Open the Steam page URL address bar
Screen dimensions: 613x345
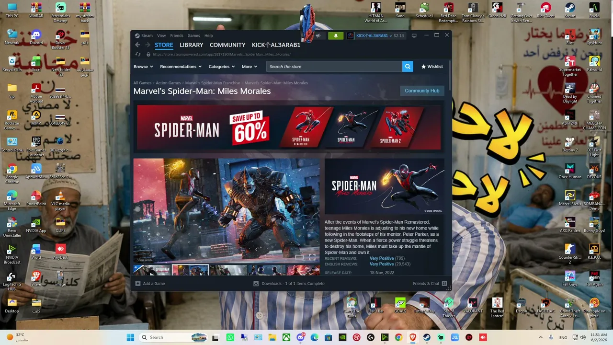[222, 55]
